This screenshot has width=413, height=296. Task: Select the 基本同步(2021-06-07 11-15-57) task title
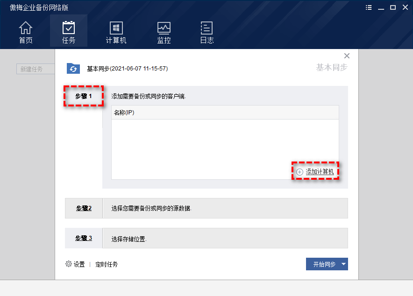[127, 68]
